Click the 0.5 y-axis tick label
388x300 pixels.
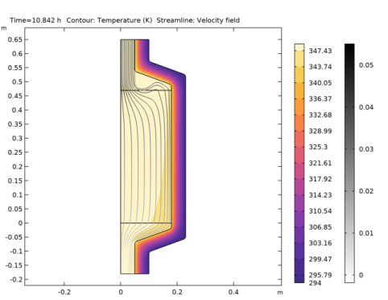[x=17, y=81]
